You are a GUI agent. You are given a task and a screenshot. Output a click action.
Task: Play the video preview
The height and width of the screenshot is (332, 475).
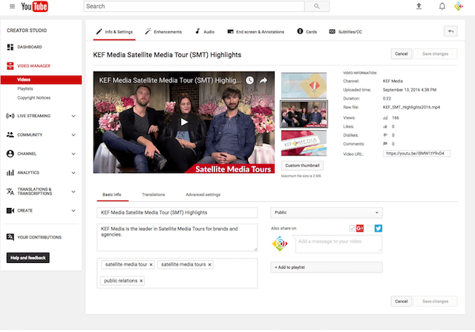pos(183,121)
